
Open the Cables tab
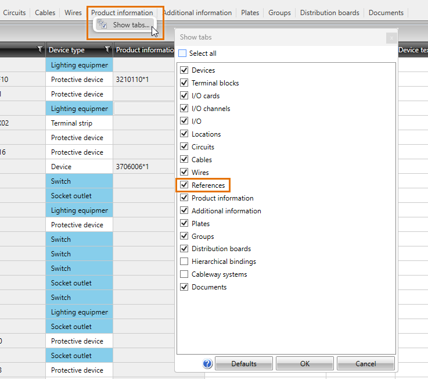[x=45, y=12]
